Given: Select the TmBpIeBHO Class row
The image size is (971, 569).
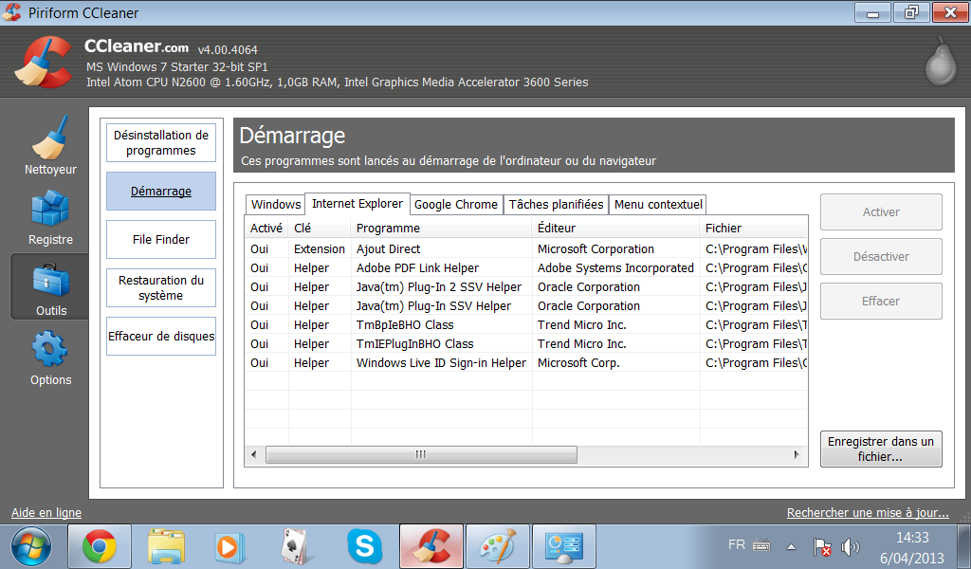Looking at the screenshot, I should click(x=526, y=325).
